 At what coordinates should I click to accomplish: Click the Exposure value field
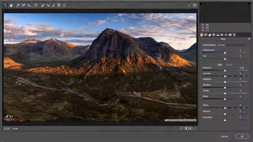point(242,67)
